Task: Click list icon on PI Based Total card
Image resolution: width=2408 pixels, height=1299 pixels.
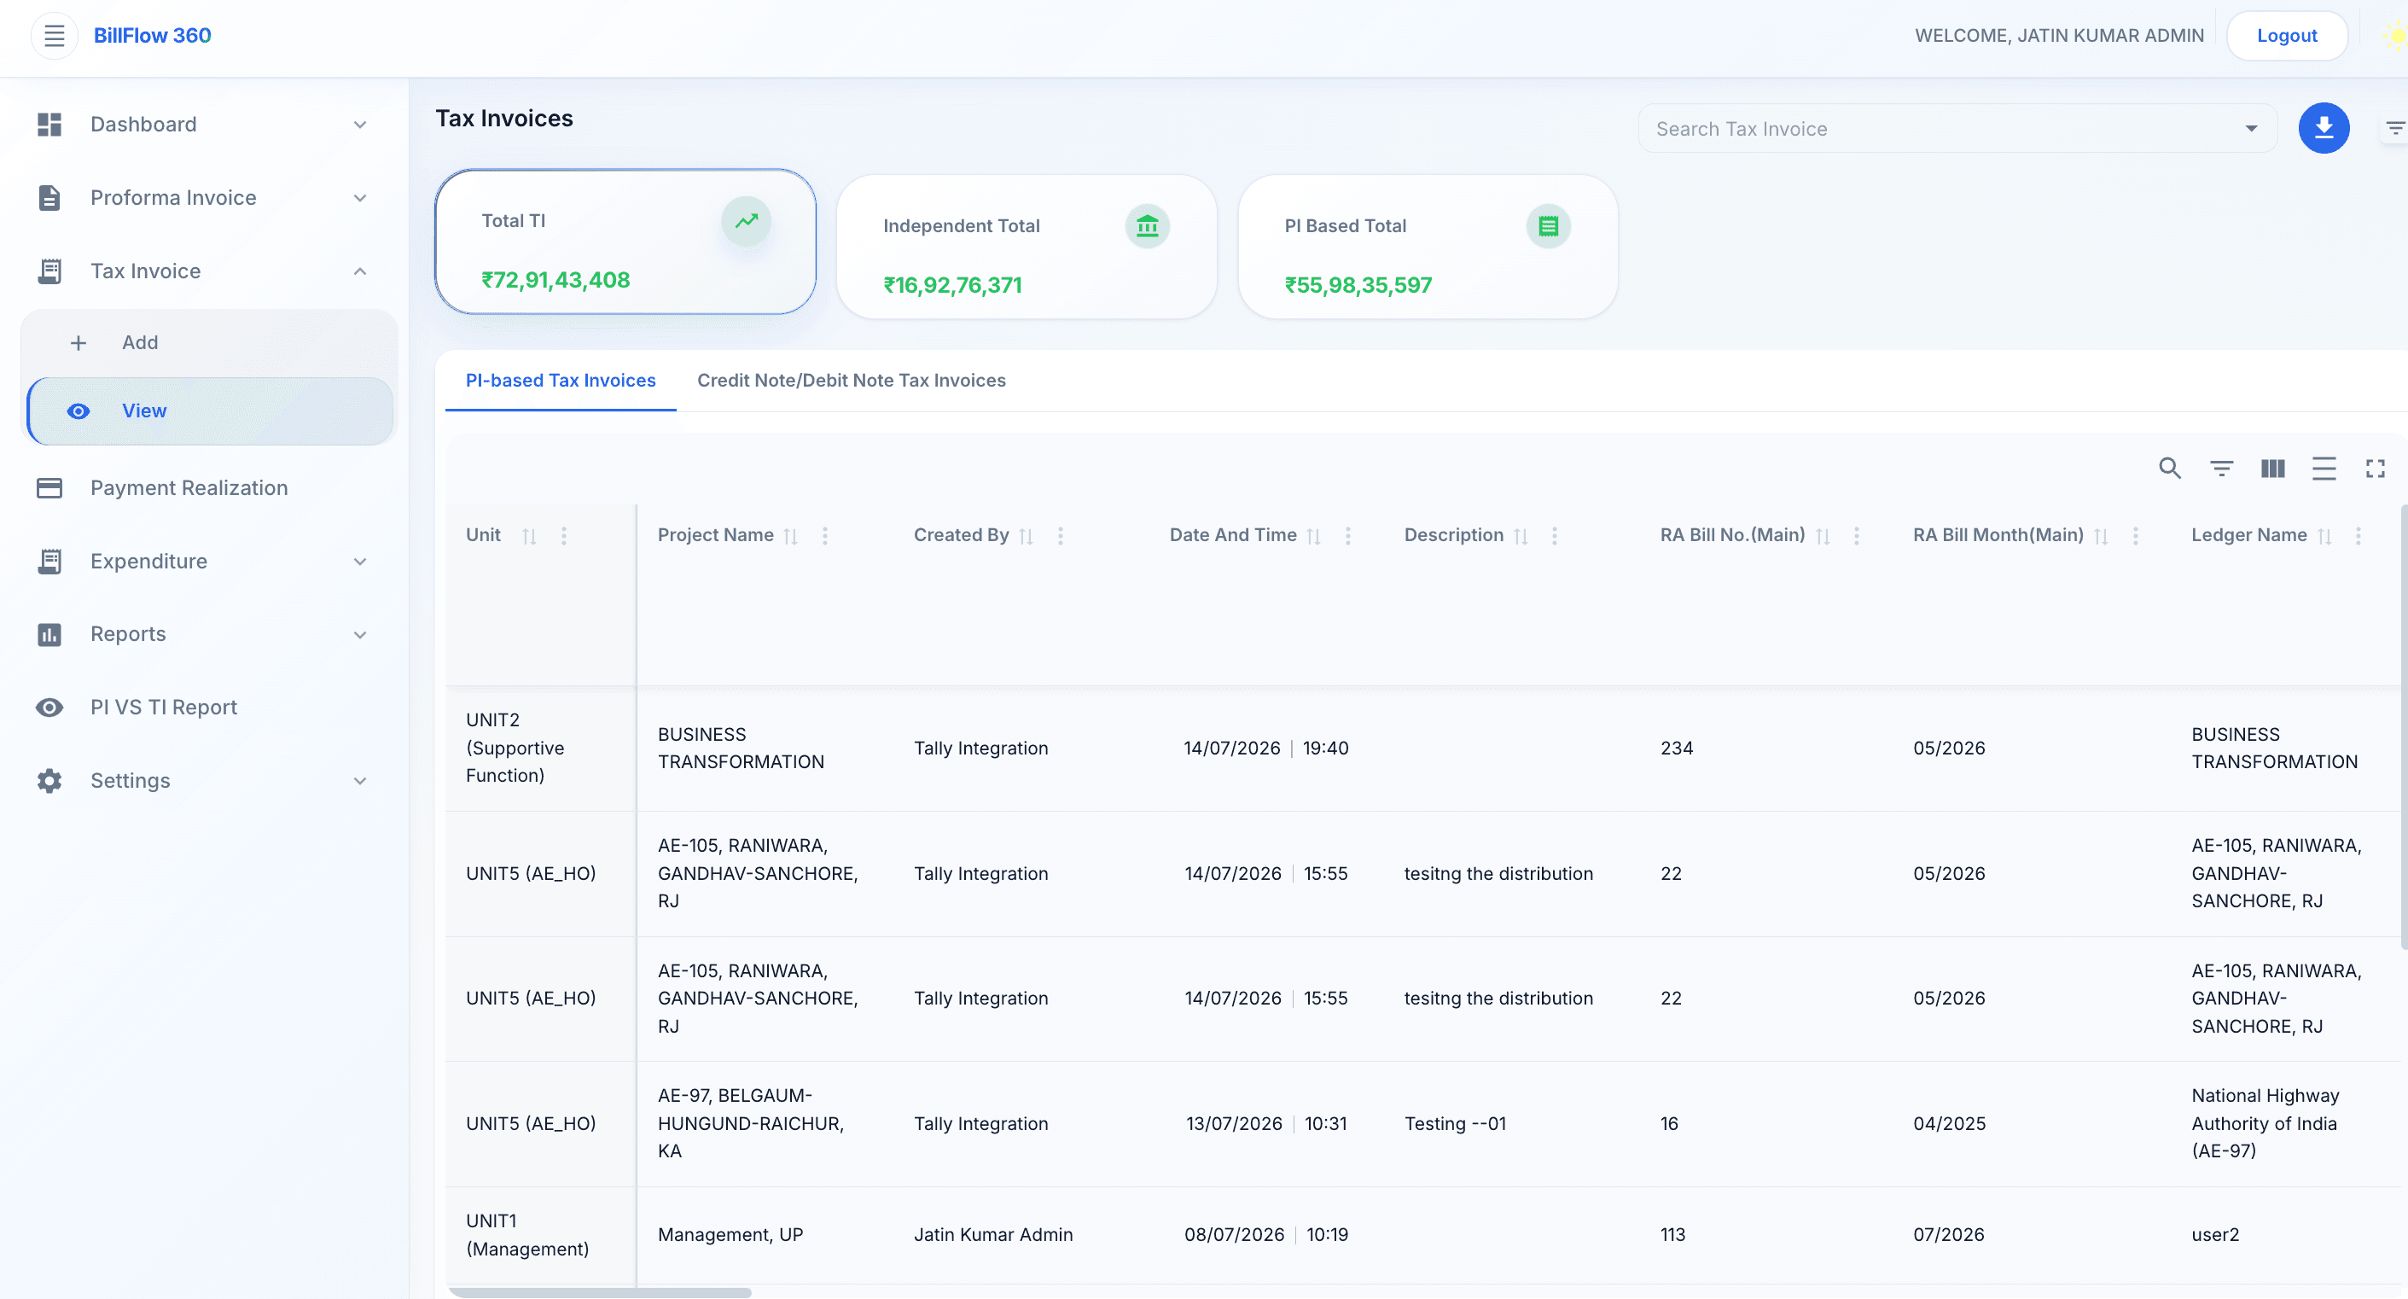Action: click(1548, 226)
